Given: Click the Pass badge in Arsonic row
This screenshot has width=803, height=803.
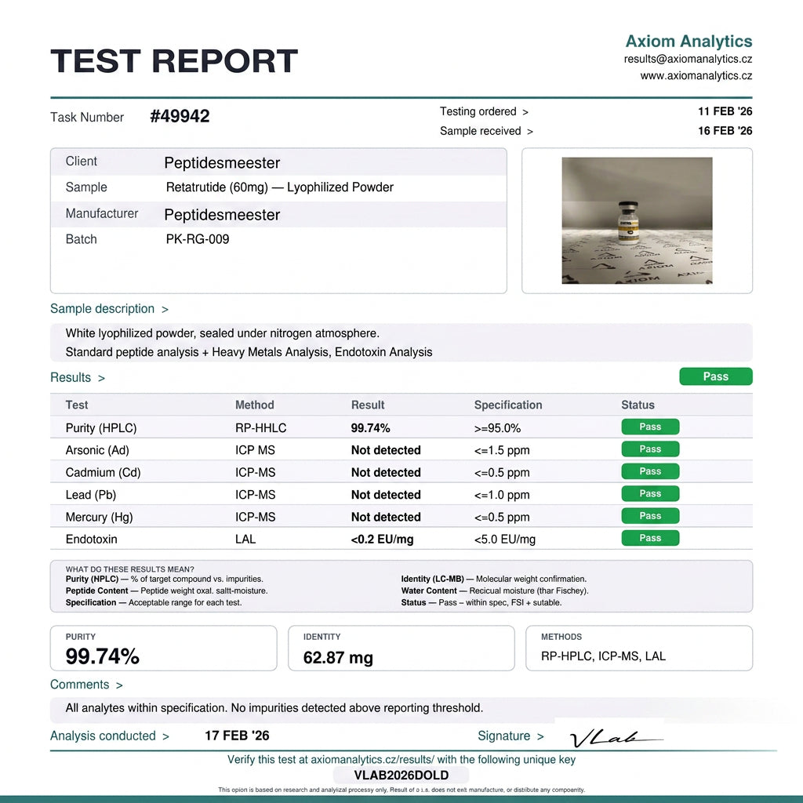Looking at the screenshot, I should (x=650, y=449).
